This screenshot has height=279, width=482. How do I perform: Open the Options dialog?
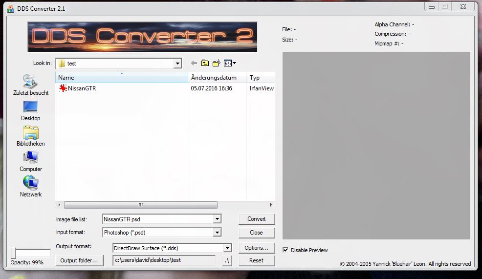tap(256, 248)
